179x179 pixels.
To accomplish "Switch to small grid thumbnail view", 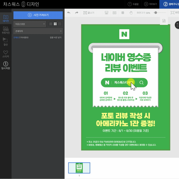I will [51, 24].
